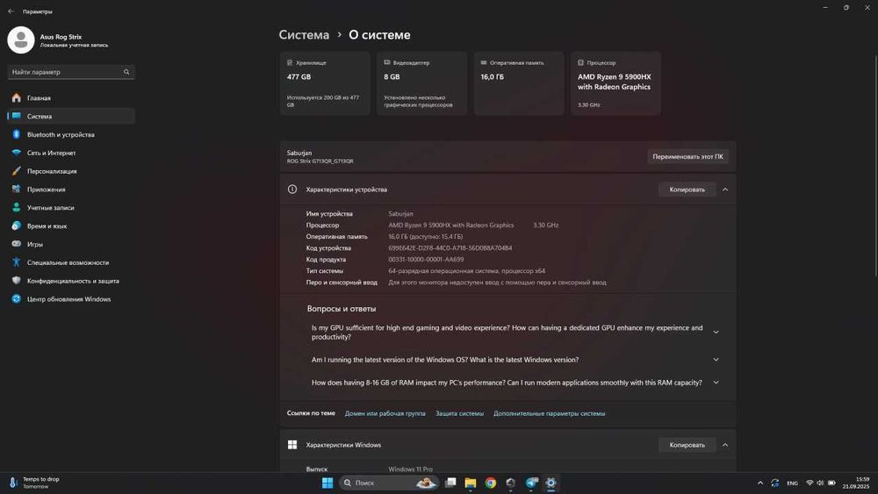Open Домен или рабочая группа link

385,413
